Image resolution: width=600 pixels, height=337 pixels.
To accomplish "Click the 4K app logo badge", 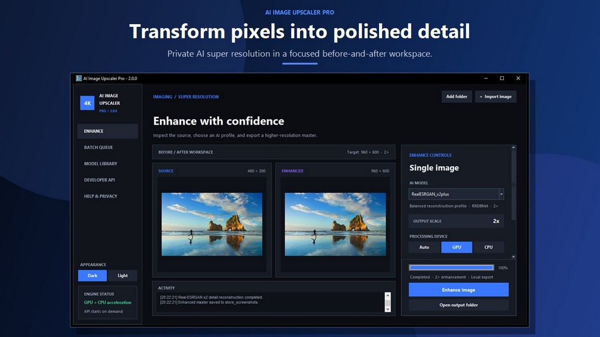I will coord(87,103).
